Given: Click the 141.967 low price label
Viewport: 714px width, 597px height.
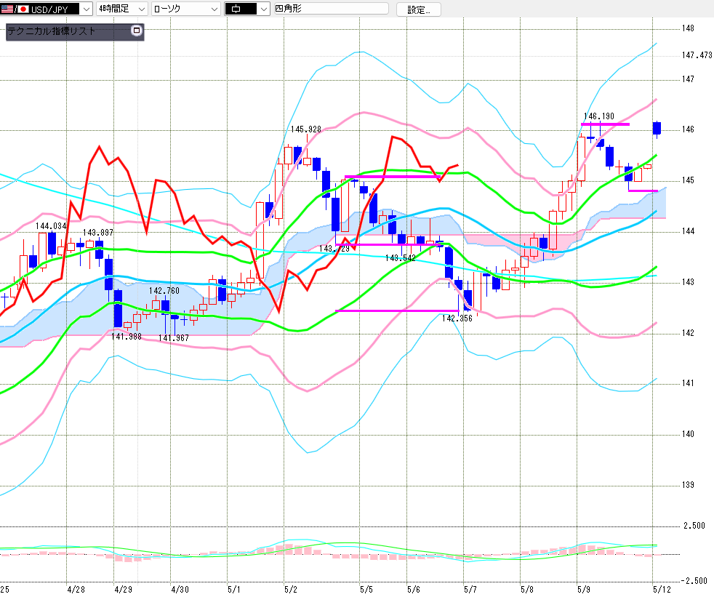Looking at the screenshot, I should coord(174,338).
